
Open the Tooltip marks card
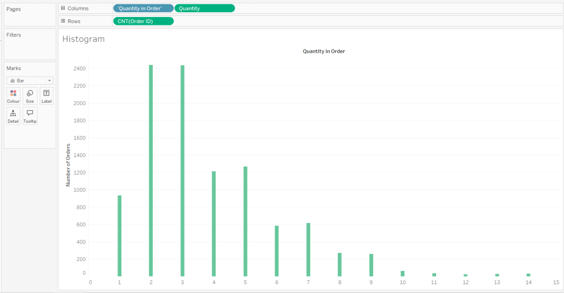[30, 116]
